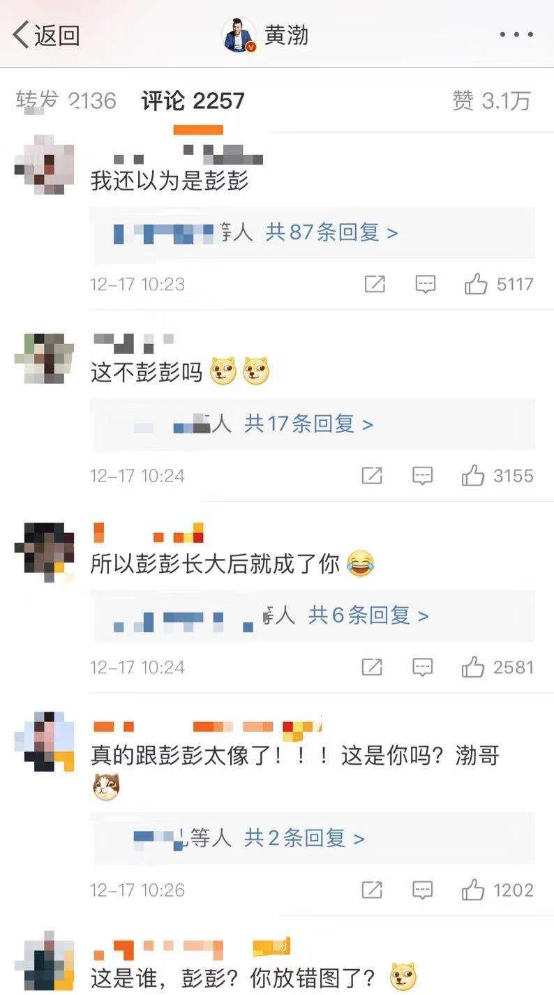Image resolution: width=554 pixels, height=995 pixels.
Task: Open the 赞 3.1万 likes tab
Action: (491, 100)
